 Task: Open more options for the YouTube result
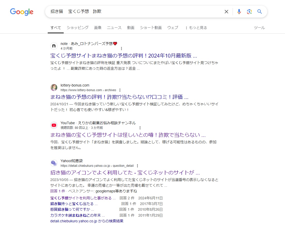click(140, 128)
